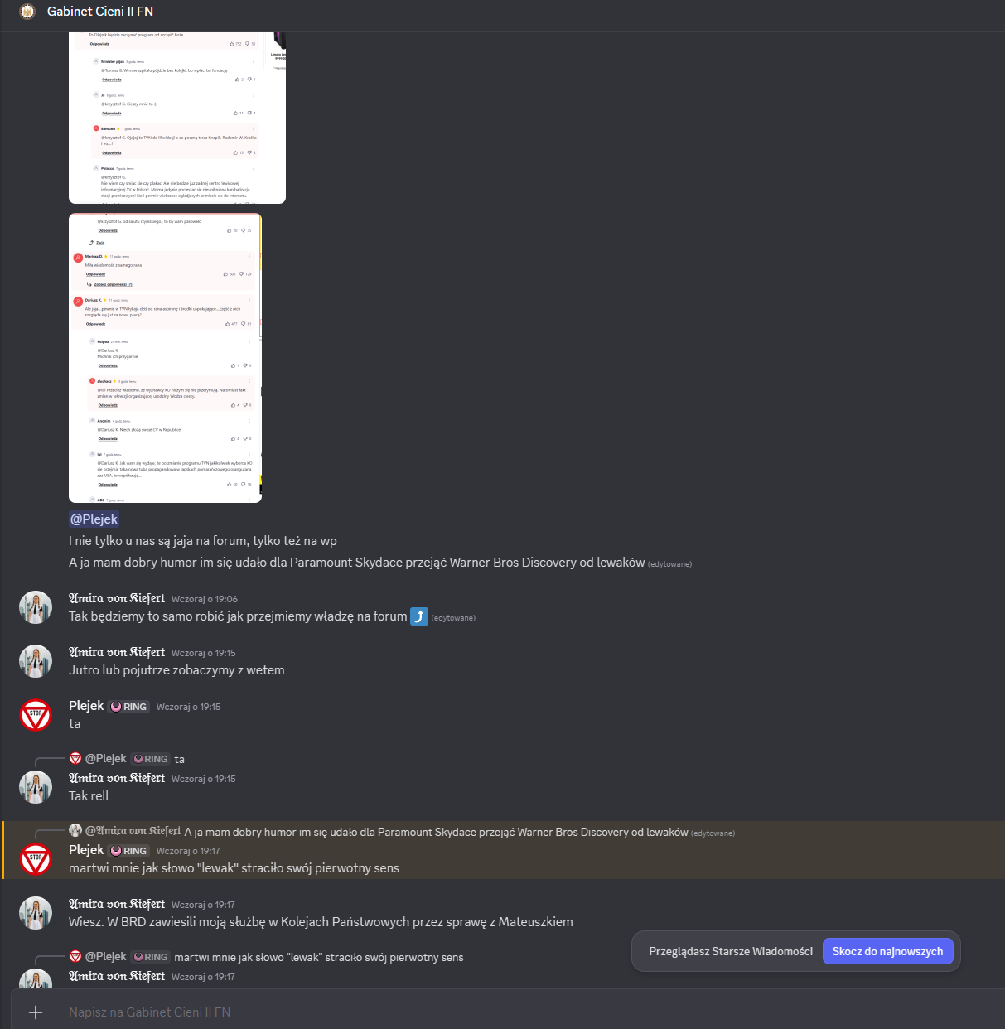Open the second forum comments screenshot image

(165, 358)
